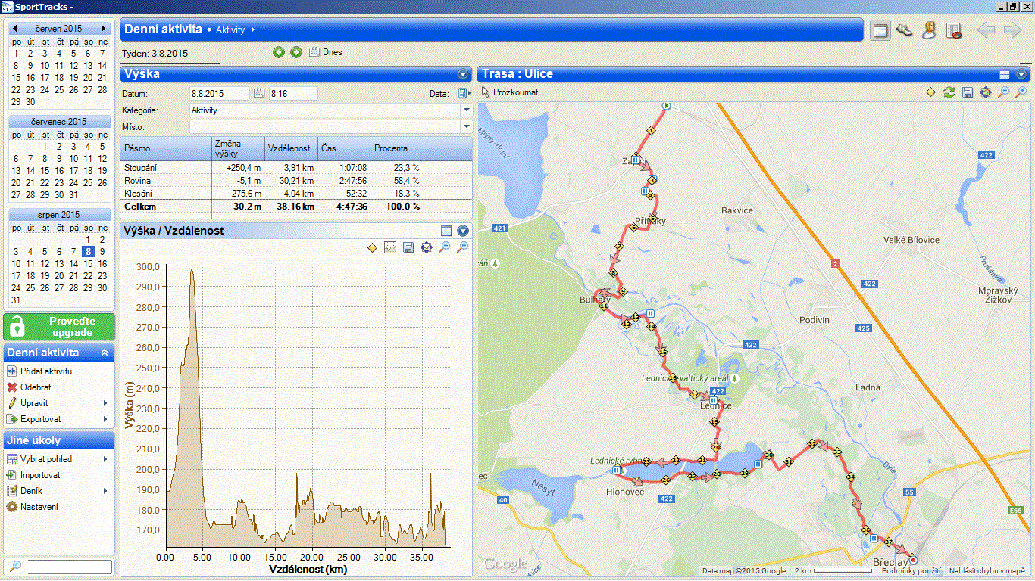Toggle the Výška / Vzdálenost panel layout icon

(x=446, y=231)
